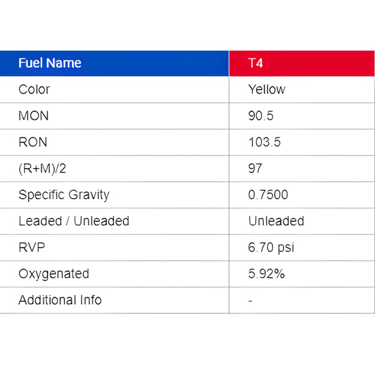
Task: Select the 6.70 psi value
Action: point(271,248)
